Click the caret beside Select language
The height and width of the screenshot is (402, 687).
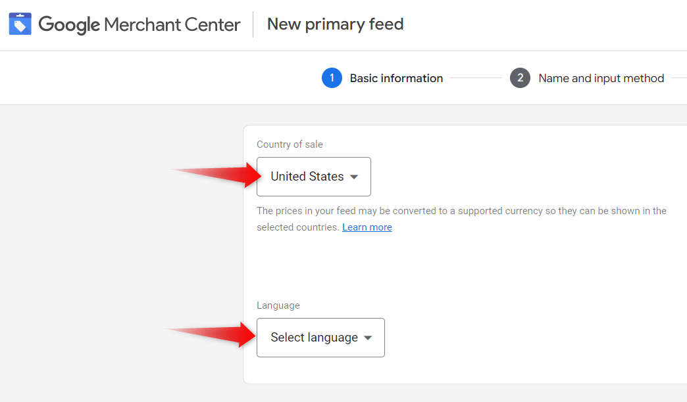point(368,338)
